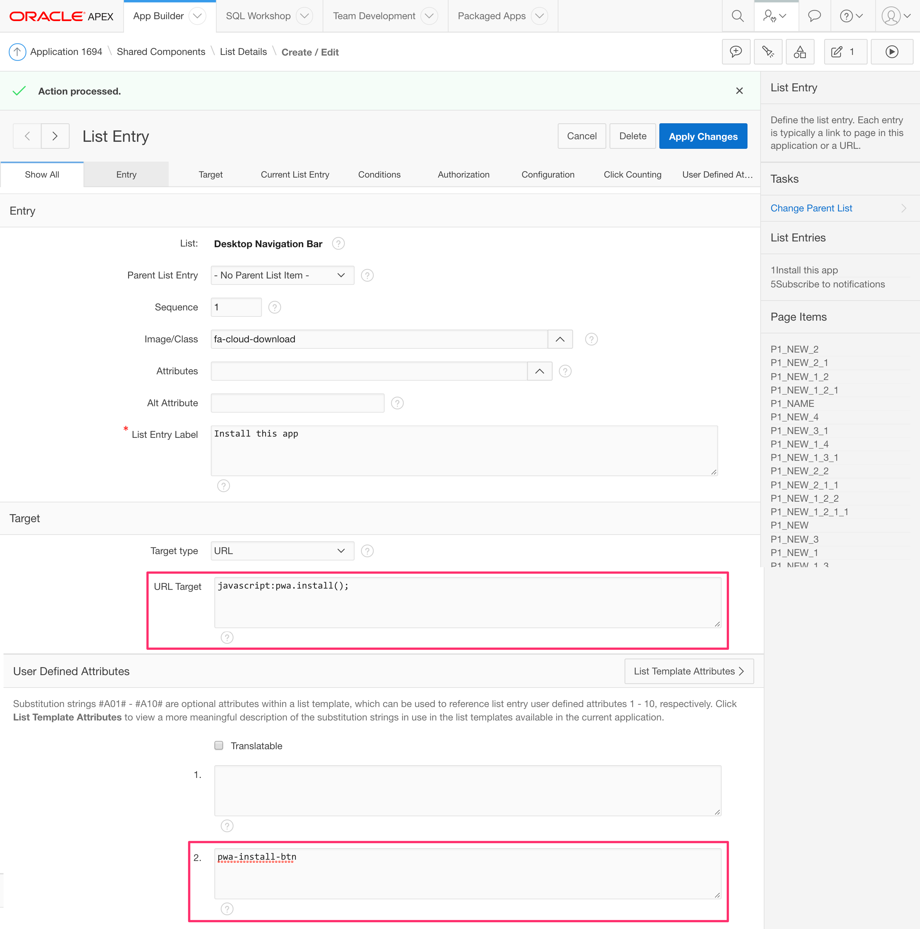Open help for Image/Class field
The width and height of the screenshot is (920, 929).
pyautogui.click(x=591, y=339)
